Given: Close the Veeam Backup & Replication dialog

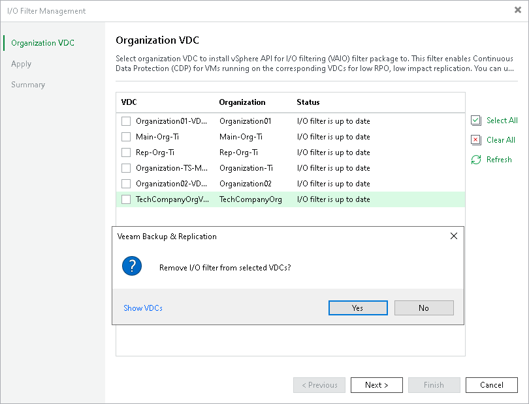Looking at the screenshot, I should tap(454, 236).
